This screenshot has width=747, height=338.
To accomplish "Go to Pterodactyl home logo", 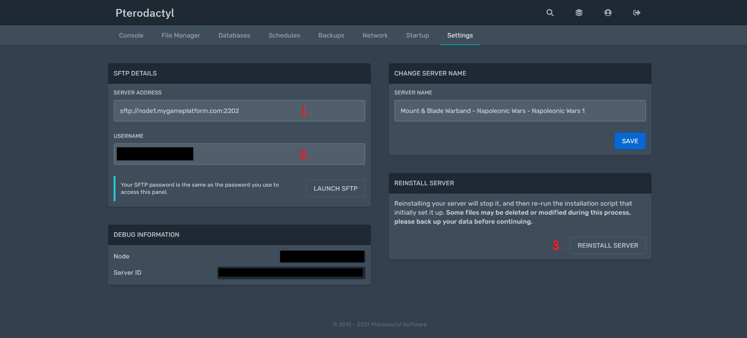I will tap(145, 13).
